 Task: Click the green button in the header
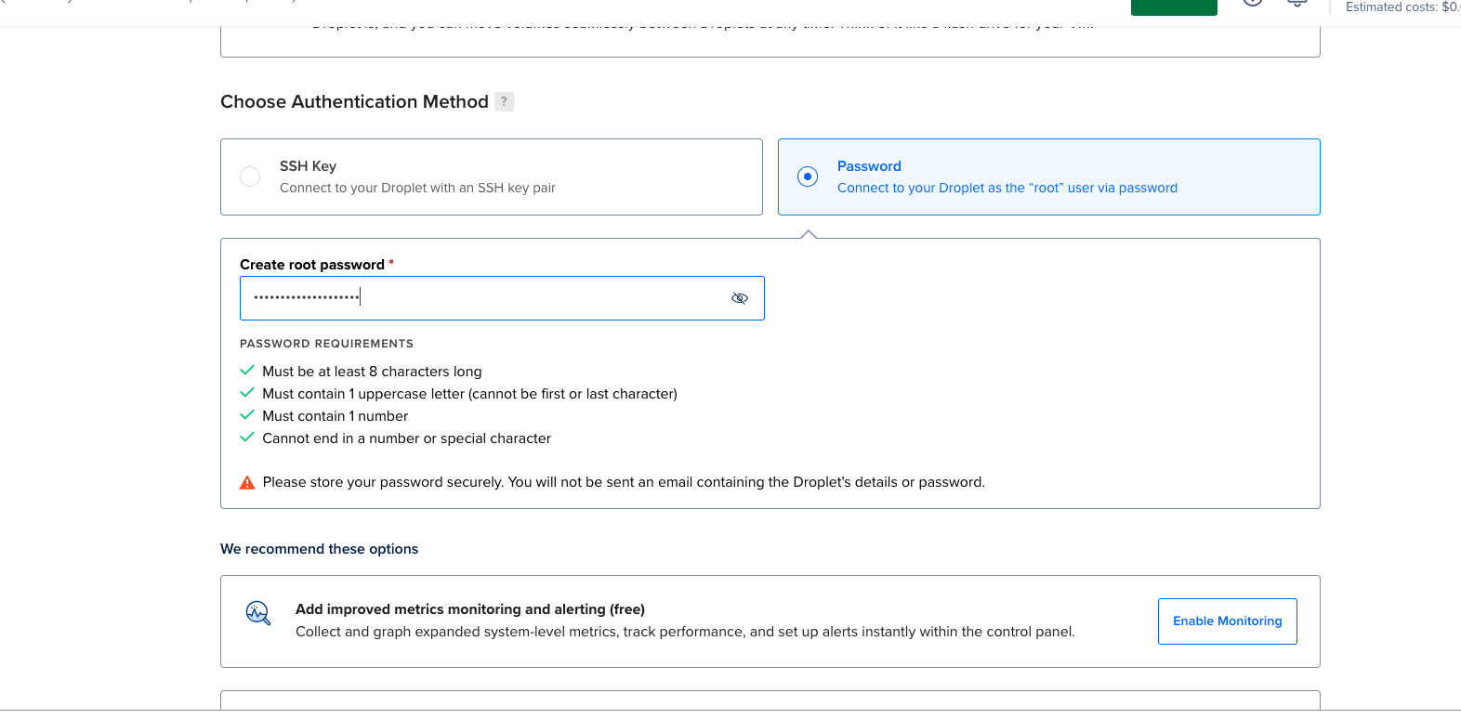tap(1174, 7)
